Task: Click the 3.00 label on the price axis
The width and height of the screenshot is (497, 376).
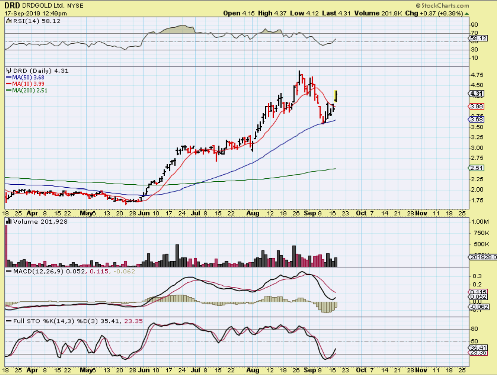Action: 477,148
